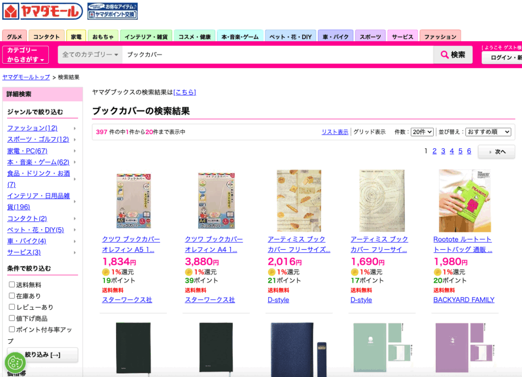Viewport: 522px width, 377px height.
Task: Follow the ヤマダモールトップ breadcrumb link
Action: 26,77
